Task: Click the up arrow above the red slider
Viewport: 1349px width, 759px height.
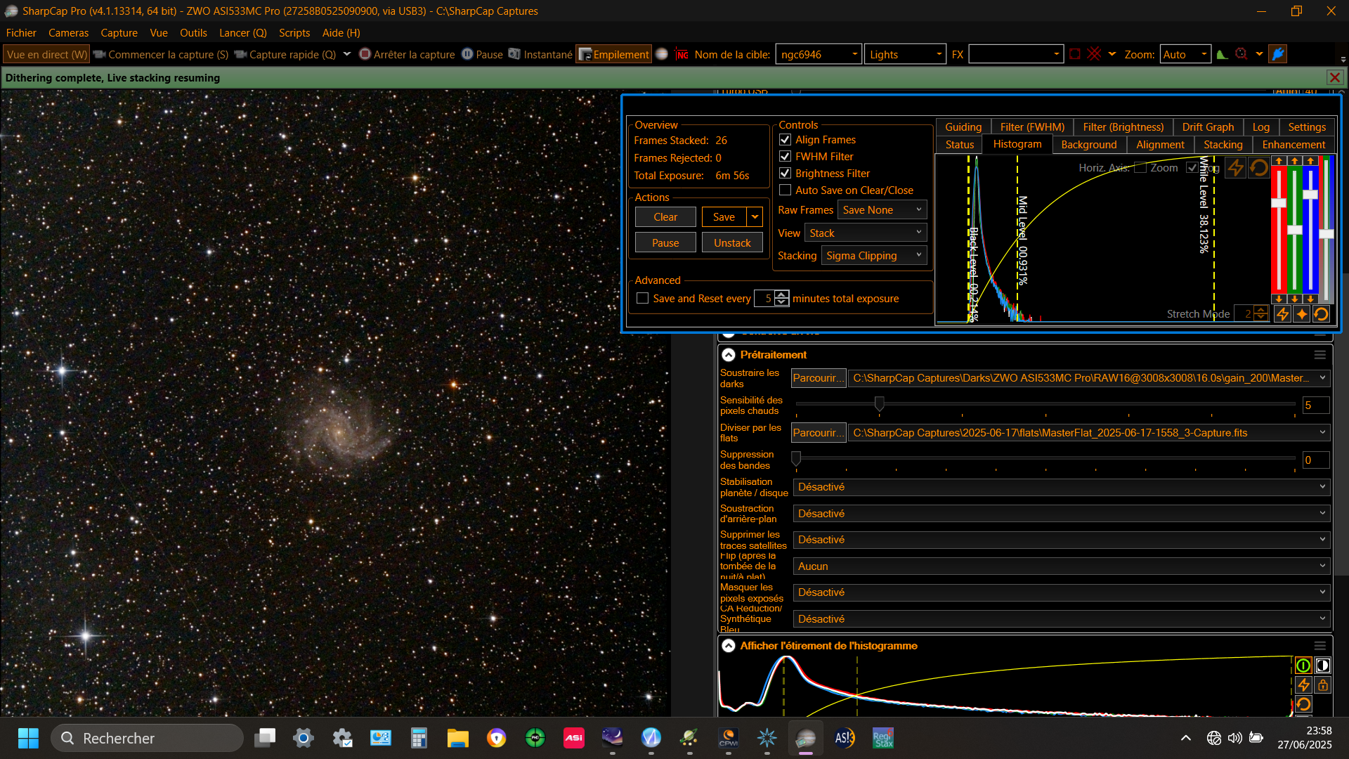Action: [1279, 161]
